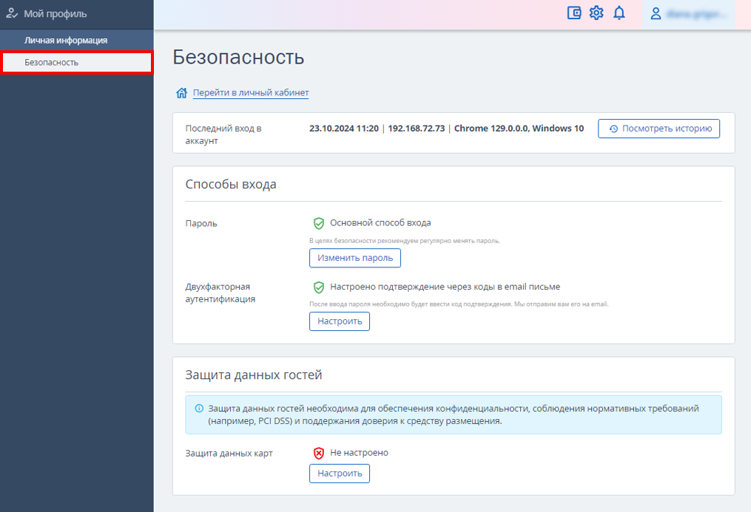
Task: Click Chrome 129.0.0.0, Windows 10 text
Action: coord(519,128)
